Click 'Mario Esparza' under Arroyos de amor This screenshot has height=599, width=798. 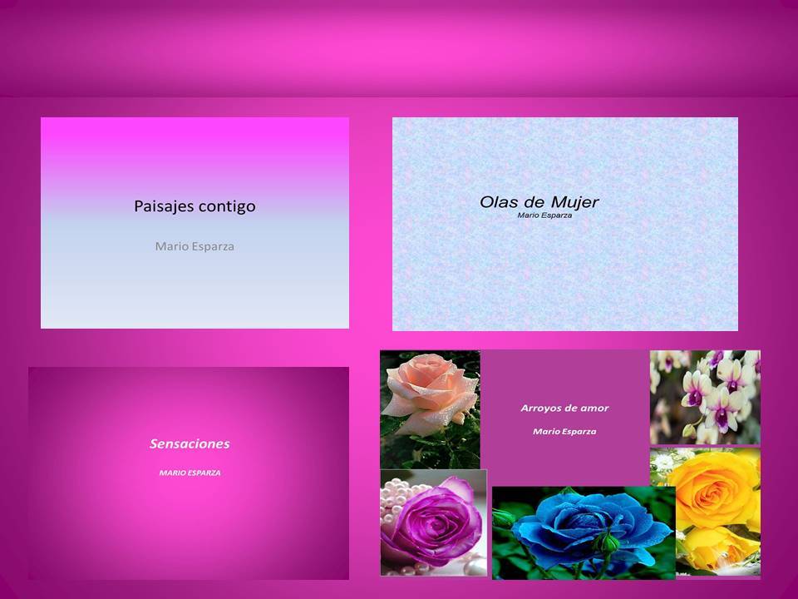564,432
